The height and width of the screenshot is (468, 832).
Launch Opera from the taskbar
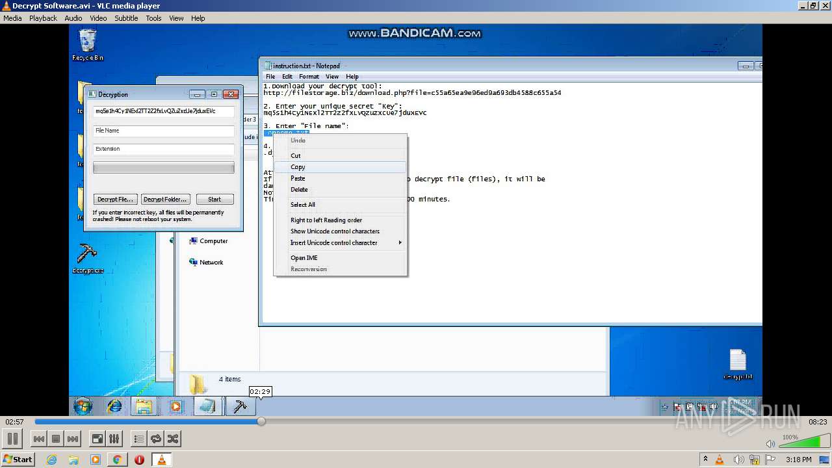[x=139, y=460]
